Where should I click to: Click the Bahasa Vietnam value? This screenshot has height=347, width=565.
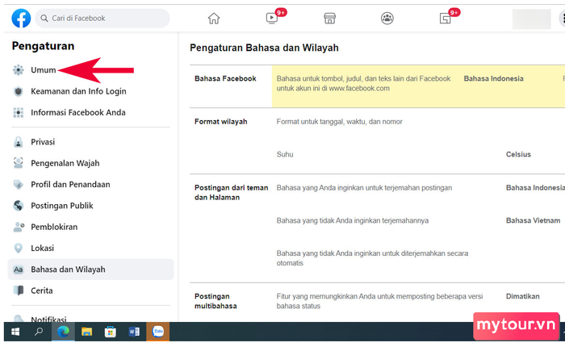tap(533, 220)
